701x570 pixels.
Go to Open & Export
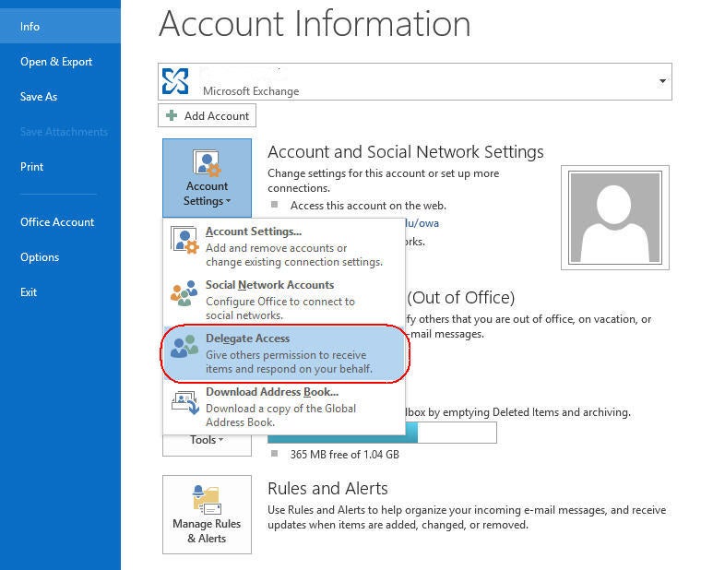(x=56, y=62)
